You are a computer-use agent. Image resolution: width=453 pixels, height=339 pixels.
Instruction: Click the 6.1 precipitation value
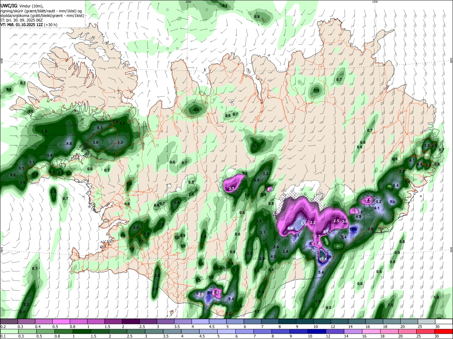[x=377, y=208]
